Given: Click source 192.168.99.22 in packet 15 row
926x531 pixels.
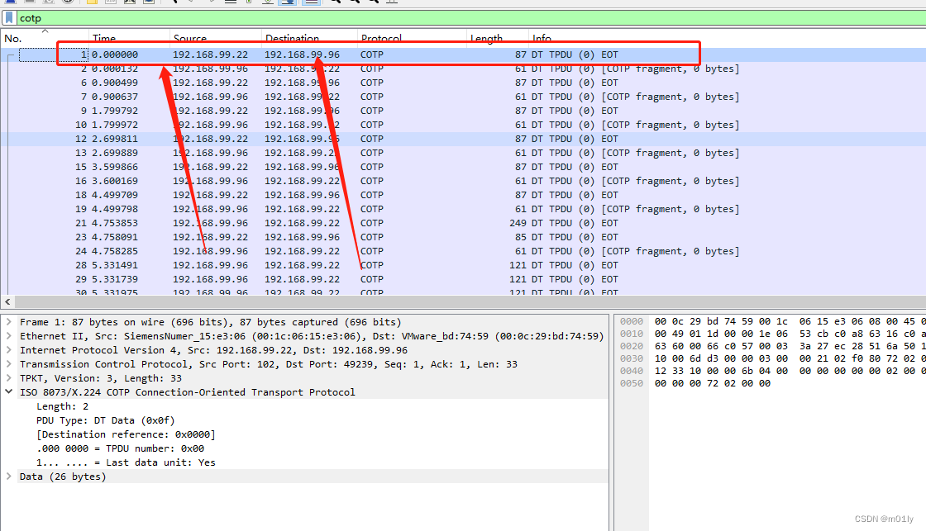Looking at the screenshot, I should [x=210, y=167].
